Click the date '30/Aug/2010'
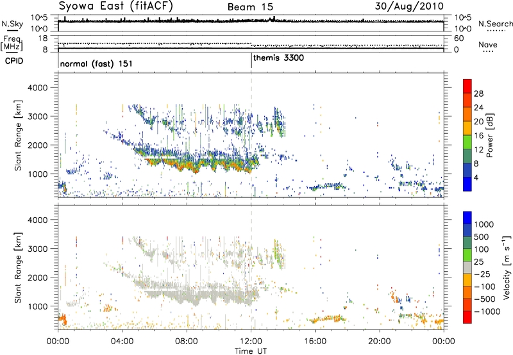Image resolution: width=513 pixels, height=355 pixels. 409,6
